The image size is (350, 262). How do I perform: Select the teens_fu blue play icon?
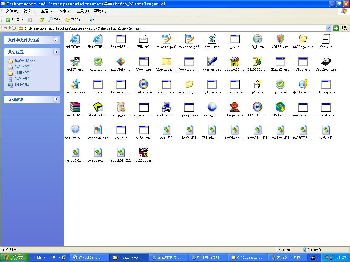coord(212,107)
